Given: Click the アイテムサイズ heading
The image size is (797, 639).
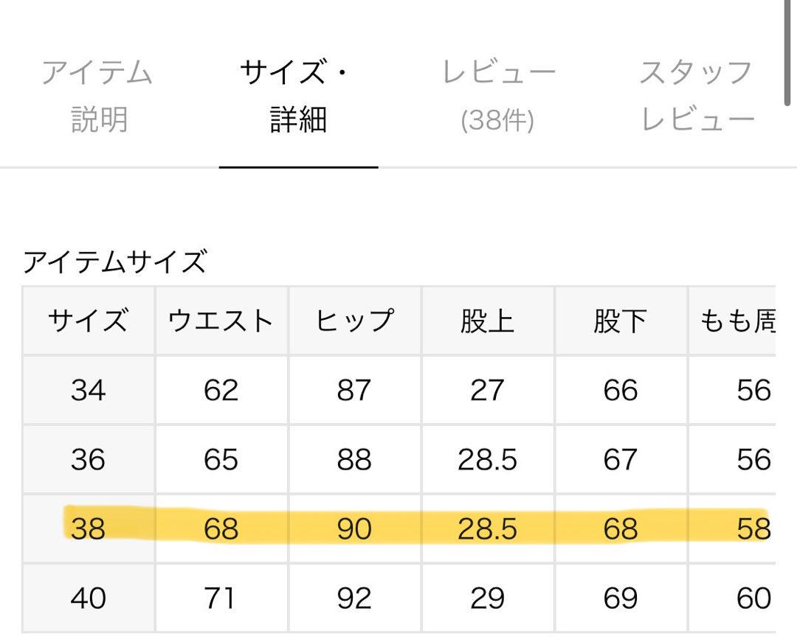Looking at the screenshot, I should (115, 262).
